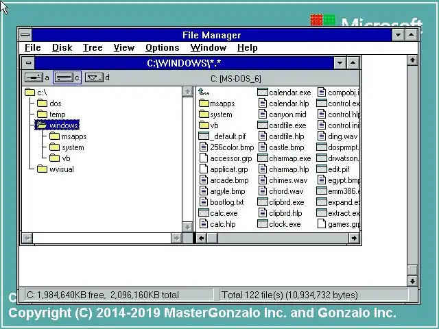
Task: Select the charmap.exe file
Action: click(284, 158)
